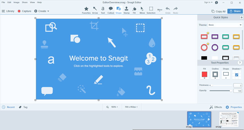This screenshot has width=244, height=130.
Task: Apply solid black rectangle quick style
Action: pos(204,58)
